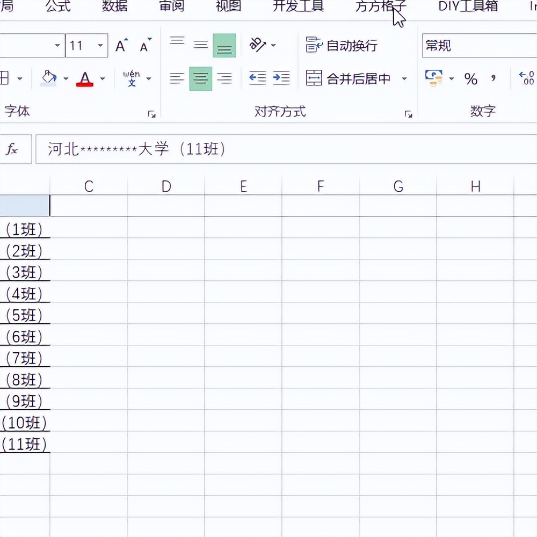The width and height of the screenshot is (537, 537).
Task: Open the 字体 group dialog launcher
Action: (152, 114)
